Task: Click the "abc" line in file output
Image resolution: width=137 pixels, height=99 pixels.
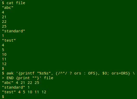Action: click(8, 8)
